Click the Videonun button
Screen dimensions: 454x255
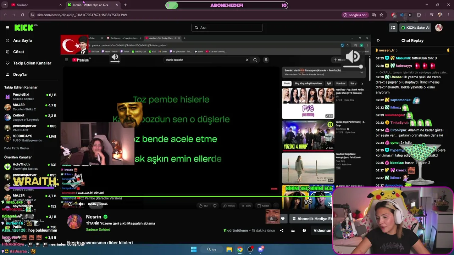322,231
